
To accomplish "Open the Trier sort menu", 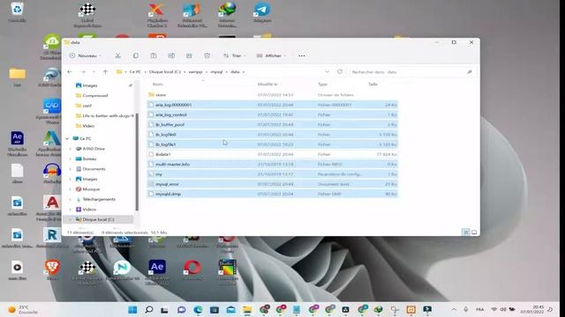I will click(x=234, y=55).
